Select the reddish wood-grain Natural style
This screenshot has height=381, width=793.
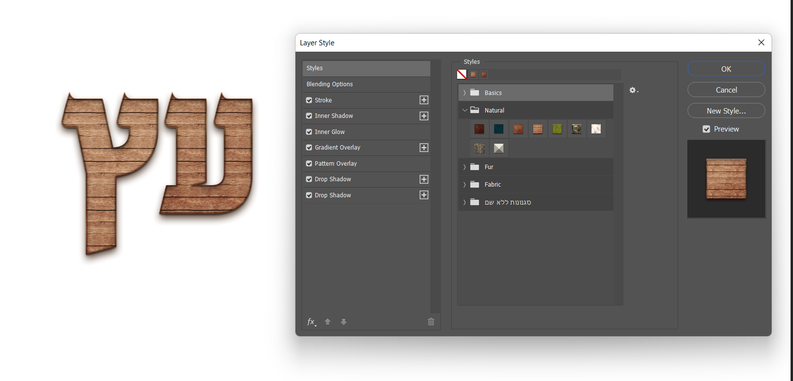[x=518, y=129]
